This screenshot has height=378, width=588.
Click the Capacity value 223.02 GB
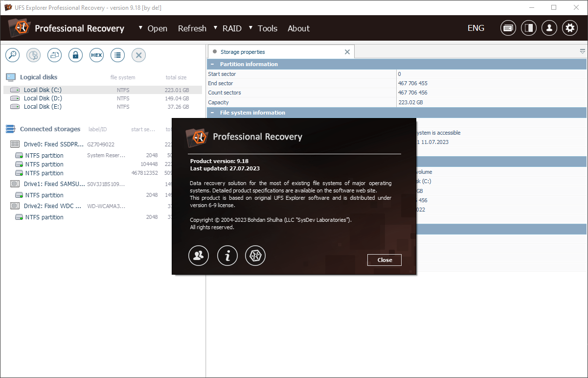pos(410,102)
